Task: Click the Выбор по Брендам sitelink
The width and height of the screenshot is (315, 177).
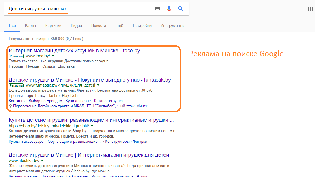Action: click(45, 101)
